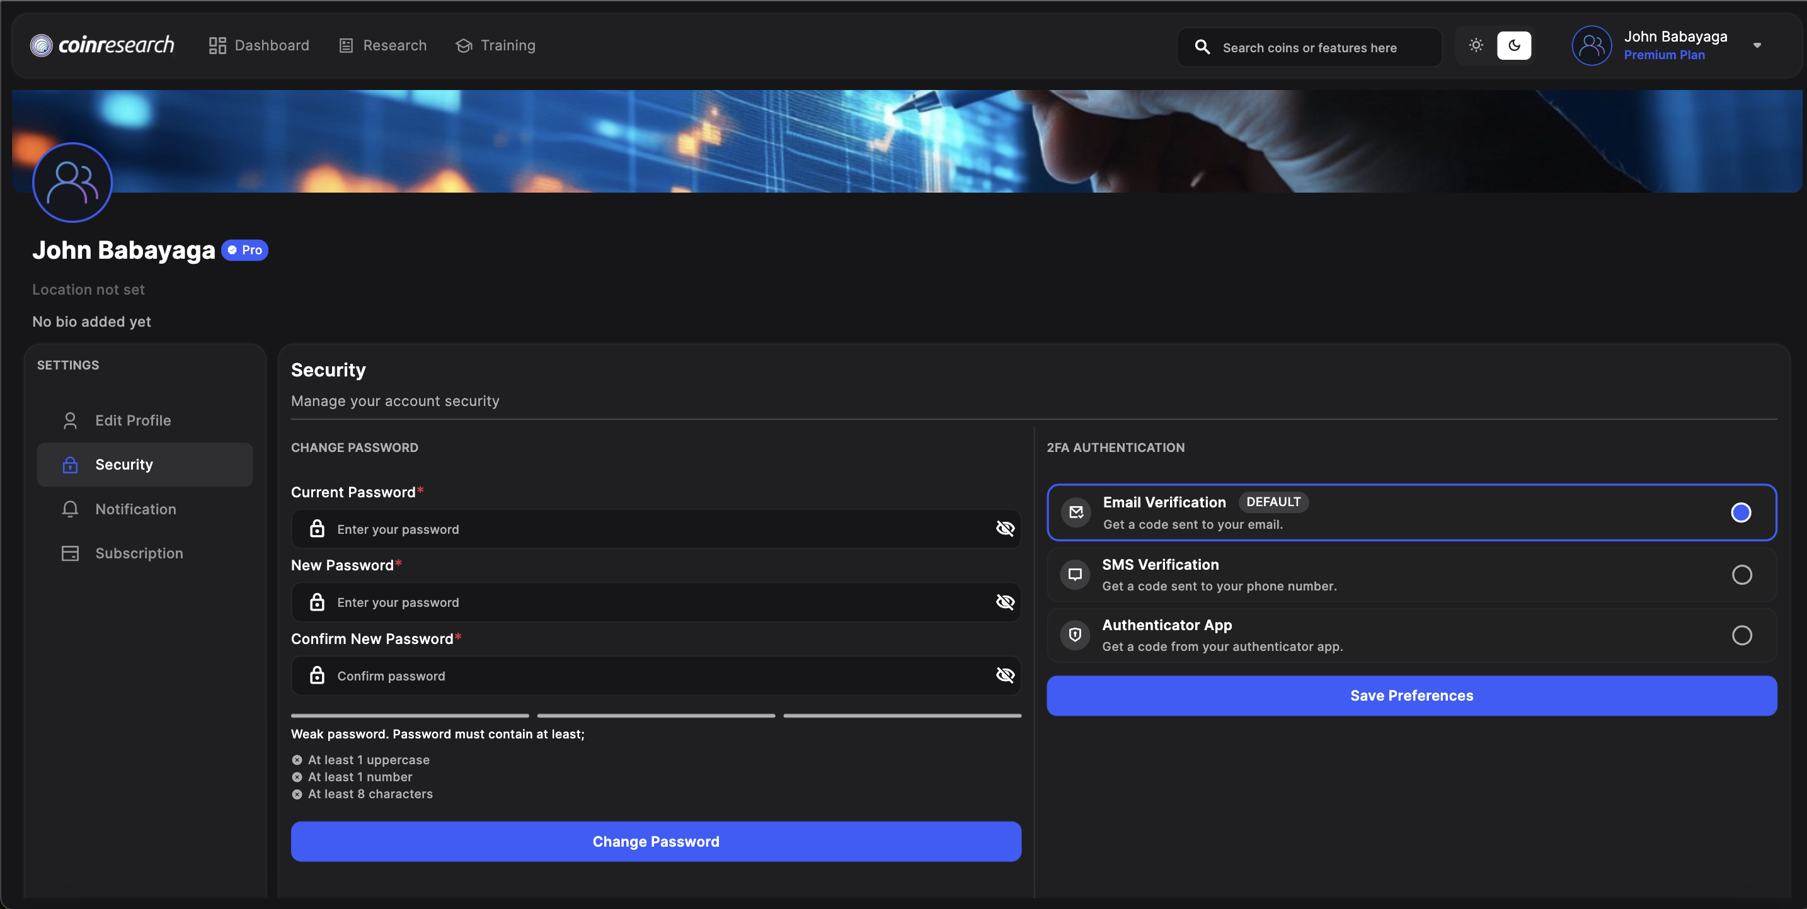Click the Authenticator App shield icon
This screenshot has width=1807, height=909.
pyautogui.click(x=1075, y=635)
